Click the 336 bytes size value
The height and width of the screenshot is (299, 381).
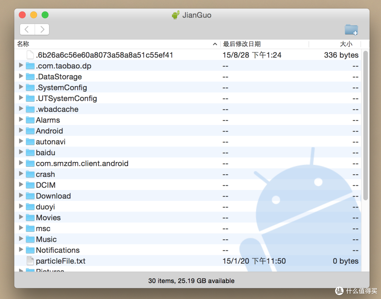point(341,55)
